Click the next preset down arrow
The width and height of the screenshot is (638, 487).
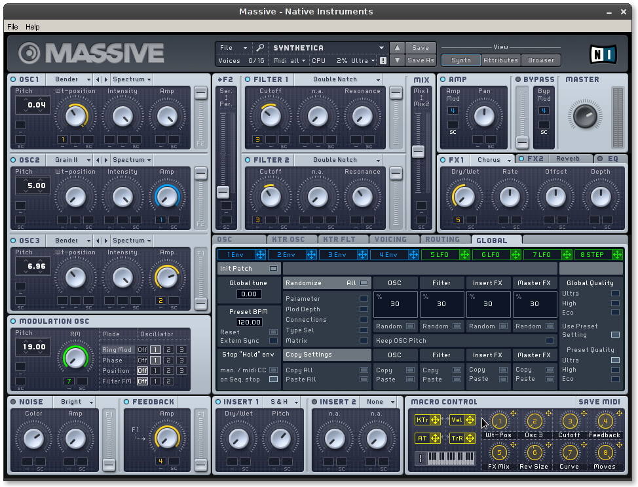point(397,60)
